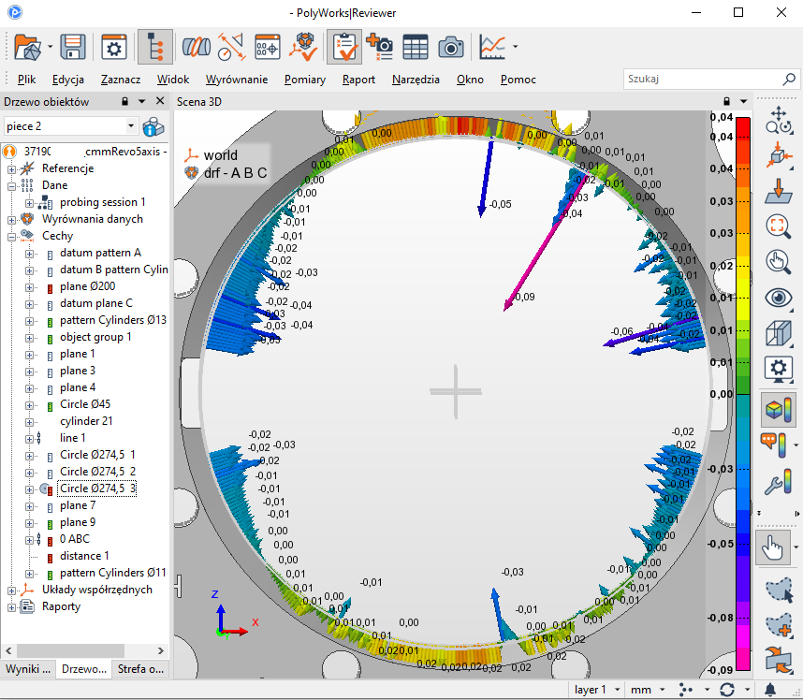The width and height of the screenshot is (803, 700).
Task: Open the Plik menu
Action: tap(26, 80)
